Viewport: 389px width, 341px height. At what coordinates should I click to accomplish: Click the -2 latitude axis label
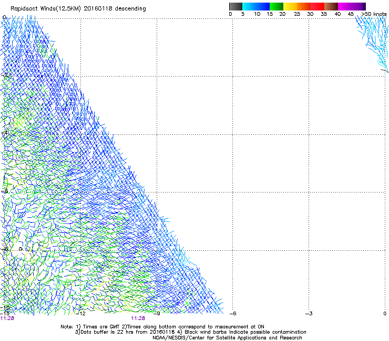(x=5, y=74)
